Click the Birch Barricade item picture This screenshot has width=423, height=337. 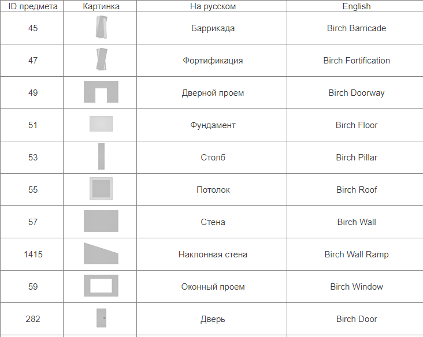click(101, 28)
